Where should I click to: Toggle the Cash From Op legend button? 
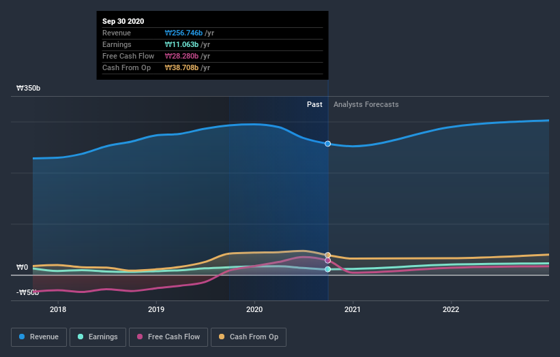[x=248, y=337]
